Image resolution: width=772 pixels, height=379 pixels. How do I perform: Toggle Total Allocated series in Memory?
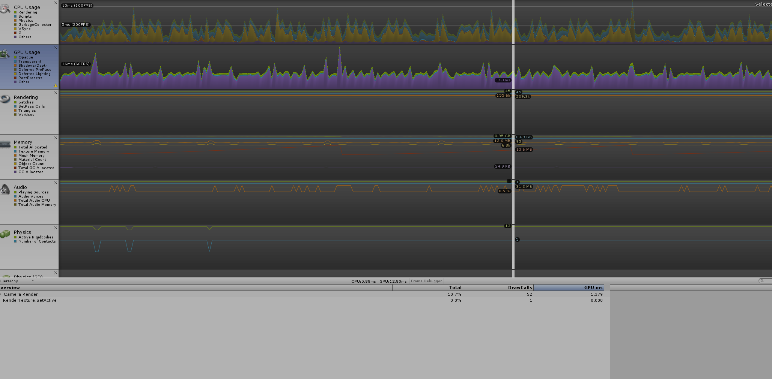pos(31,147)
